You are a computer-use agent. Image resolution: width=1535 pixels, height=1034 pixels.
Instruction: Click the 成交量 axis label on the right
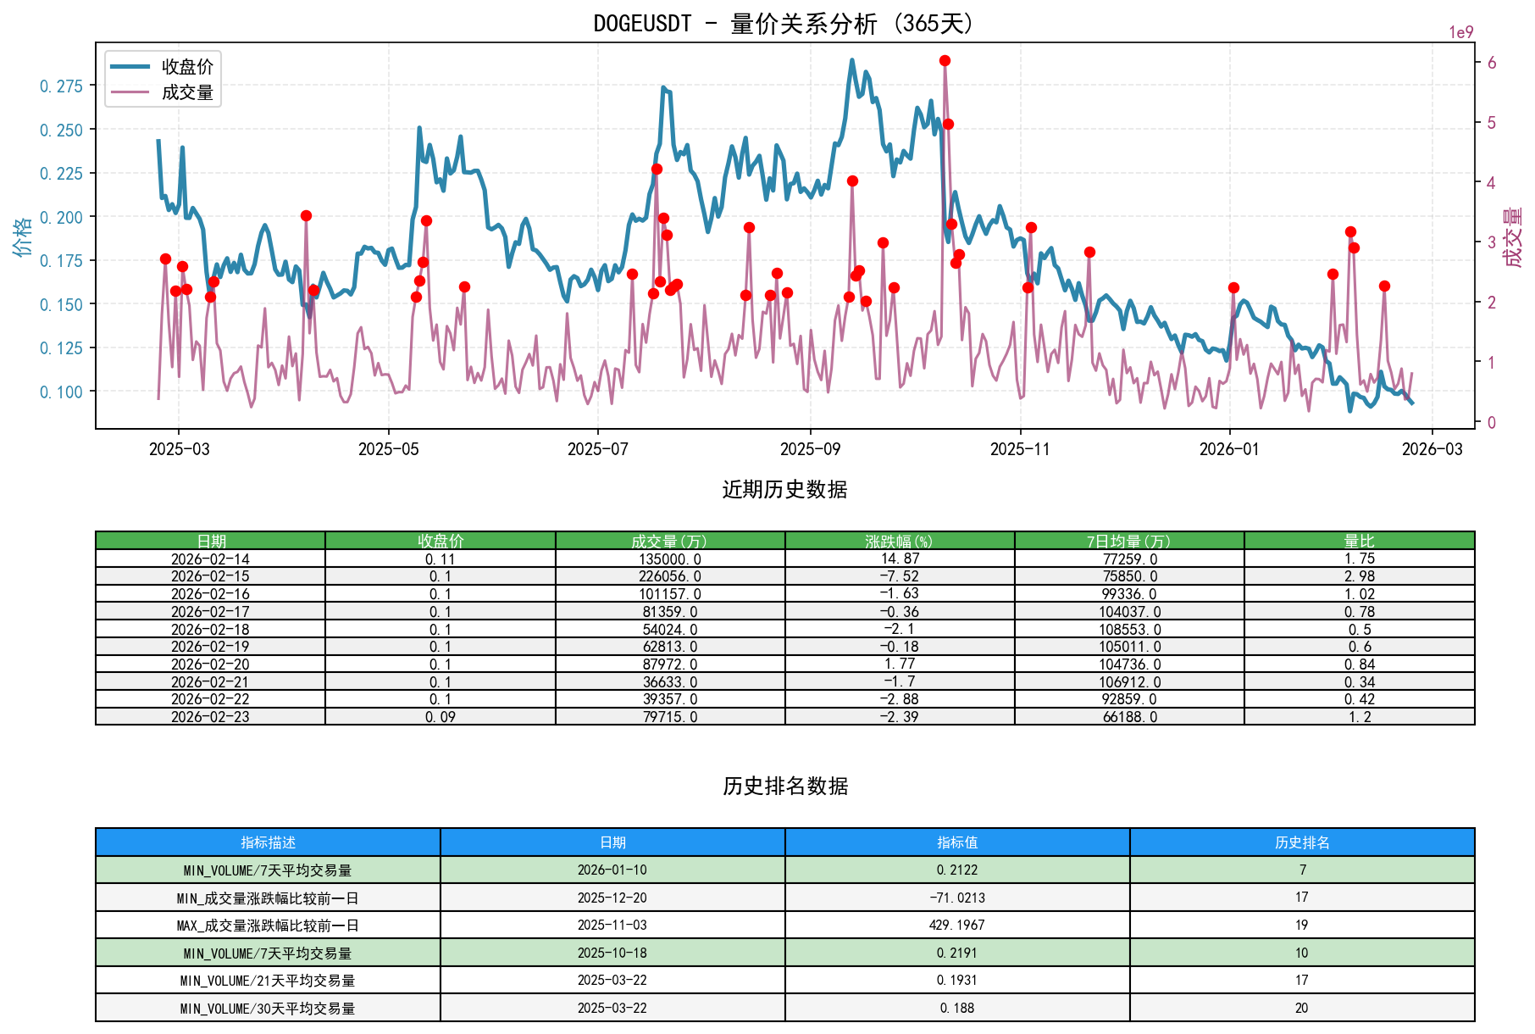tap(1514, 236)
